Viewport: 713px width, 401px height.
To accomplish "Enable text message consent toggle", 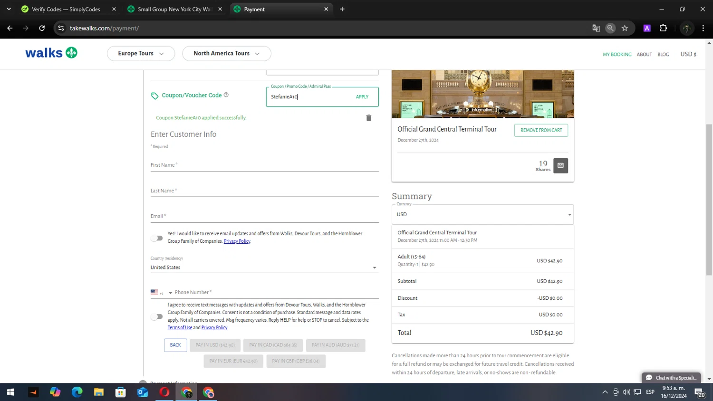I will coord(157,316).
